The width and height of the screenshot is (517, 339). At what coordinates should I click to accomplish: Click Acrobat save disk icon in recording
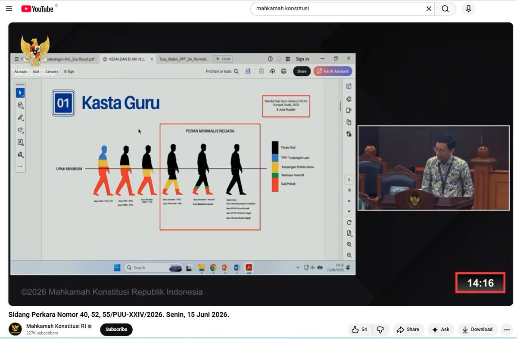[x=262, y=71]
